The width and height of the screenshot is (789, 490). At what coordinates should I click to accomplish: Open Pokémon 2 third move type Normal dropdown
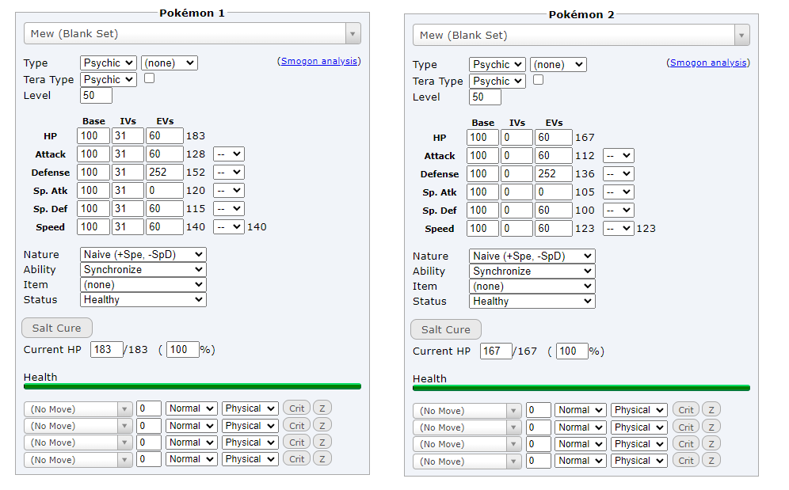pyautogui.click(x=581, y=444)
